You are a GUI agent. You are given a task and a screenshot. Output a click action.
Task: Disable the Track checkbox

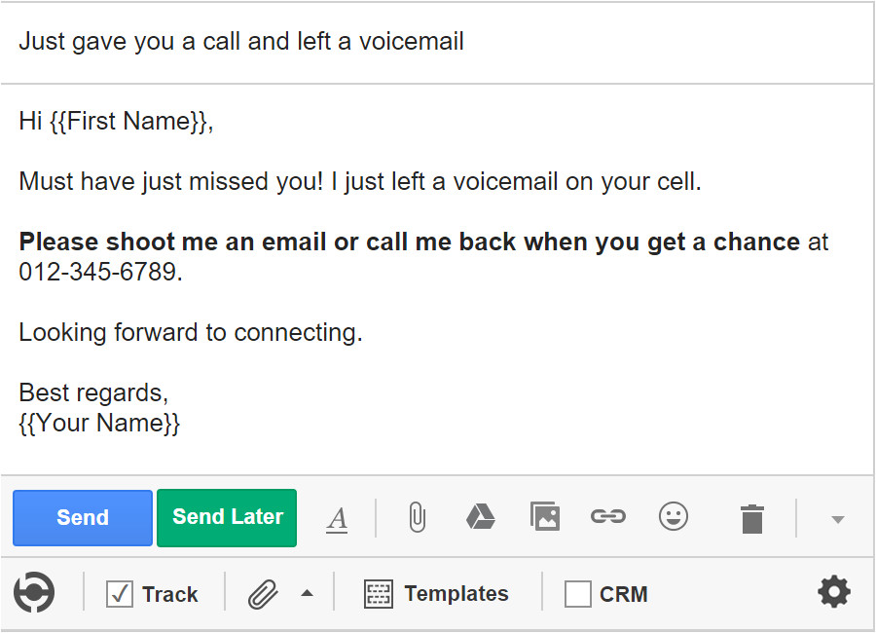pos(120,594)
